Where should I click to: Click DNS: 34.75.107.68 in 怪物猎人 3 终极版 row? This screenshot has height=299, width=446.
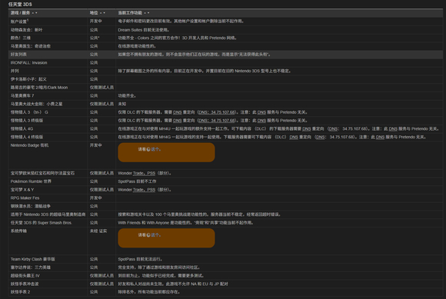pos(218,121)
